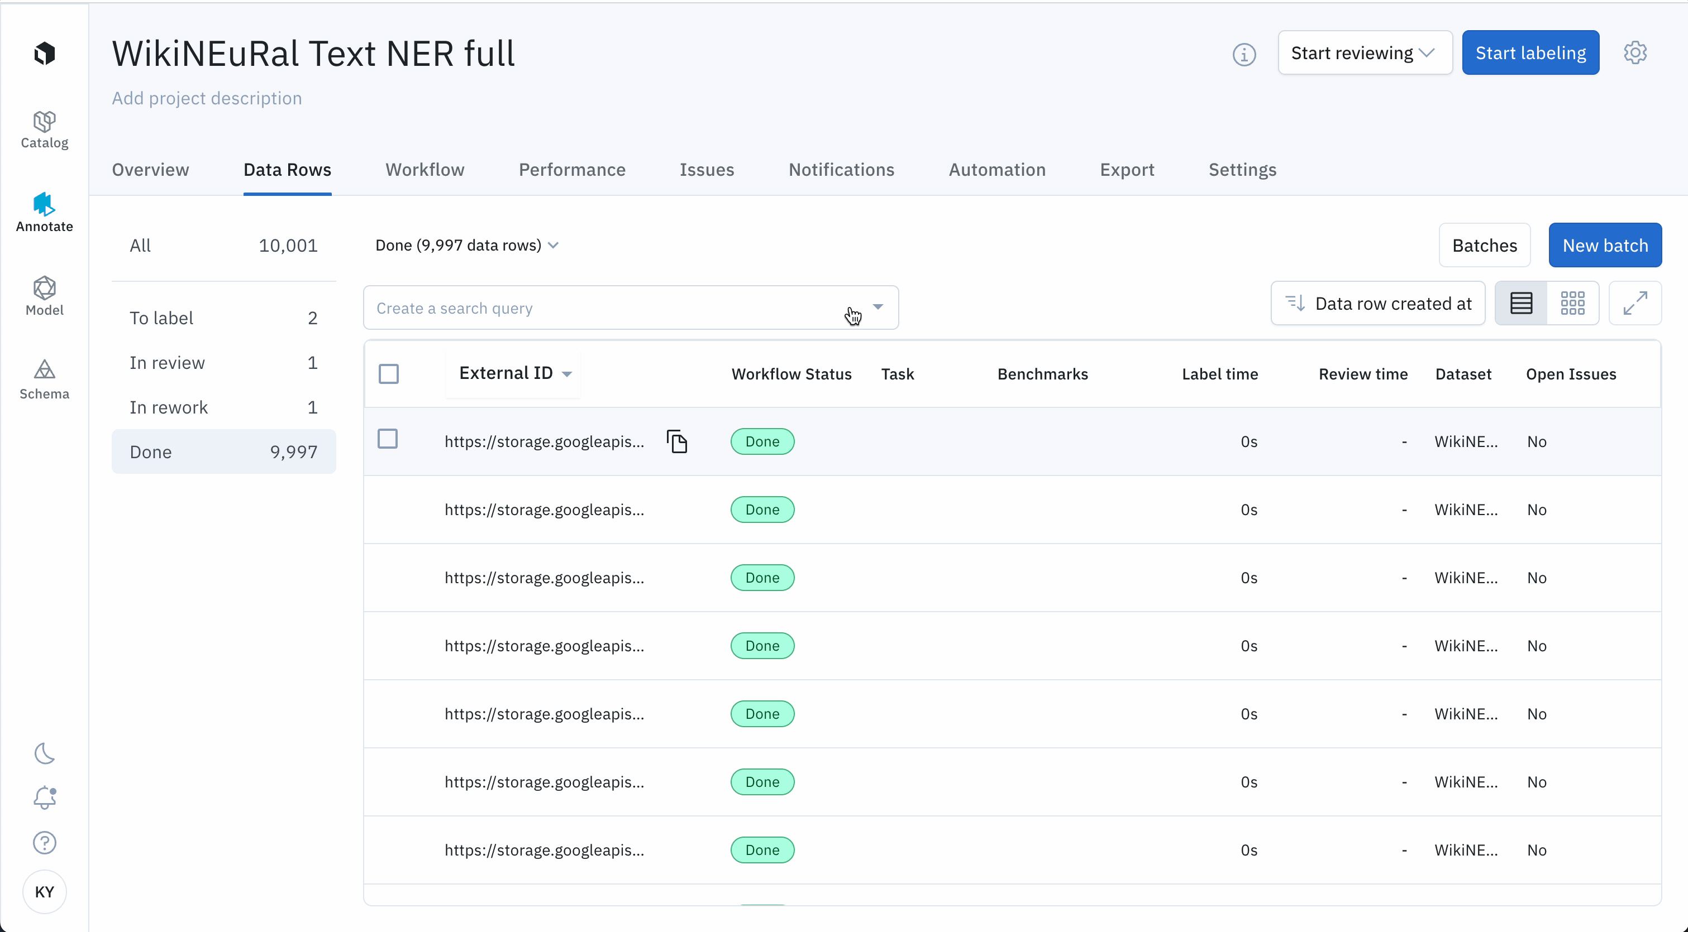Open the Export tab
Screen dimensions: 1688x932
1127,170
